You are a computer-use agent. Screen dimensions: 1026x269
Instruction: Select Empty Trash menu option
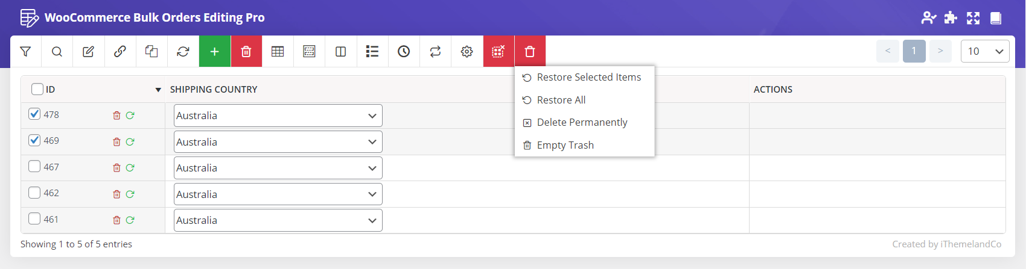click(x=565, y=145)
